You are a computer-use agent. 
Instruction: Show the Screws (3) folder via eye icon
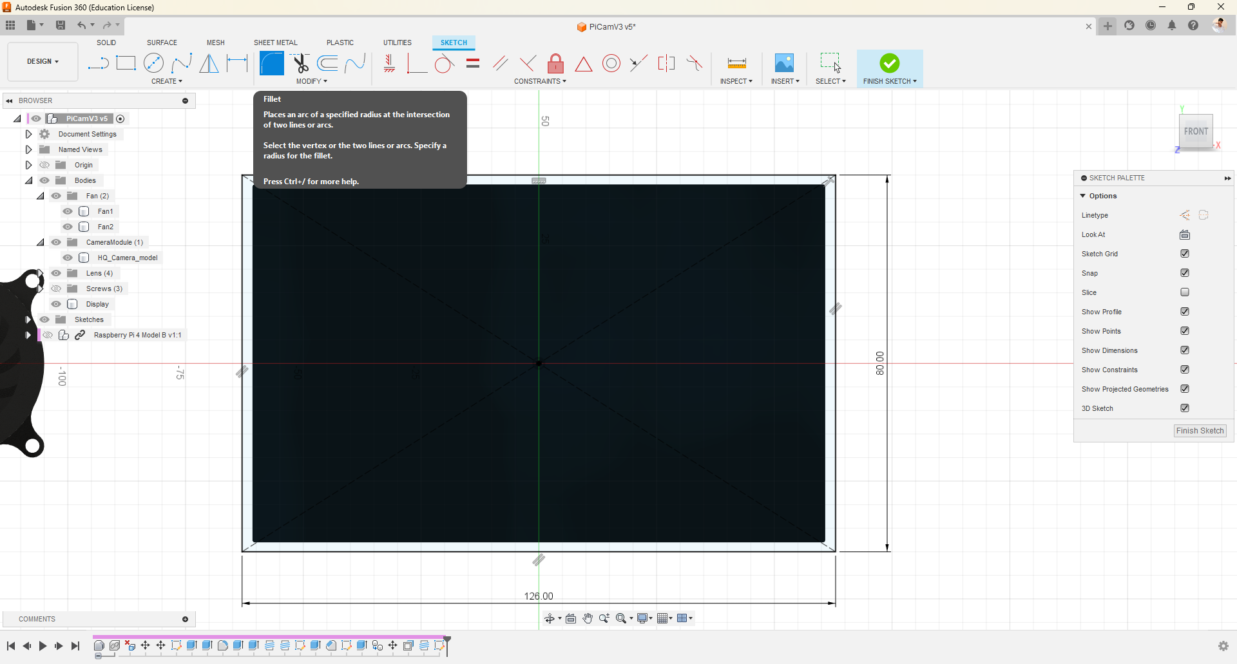pos(56,289)
